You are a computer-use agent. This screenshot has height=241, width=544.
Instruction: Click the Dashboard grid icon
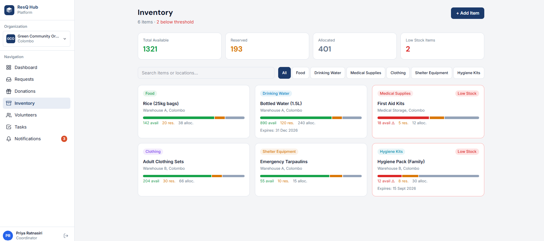click(9, 68)
